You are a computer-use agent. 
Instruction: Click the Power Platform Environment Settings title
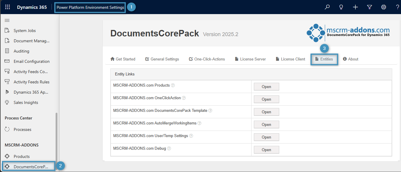coord(90,7)
